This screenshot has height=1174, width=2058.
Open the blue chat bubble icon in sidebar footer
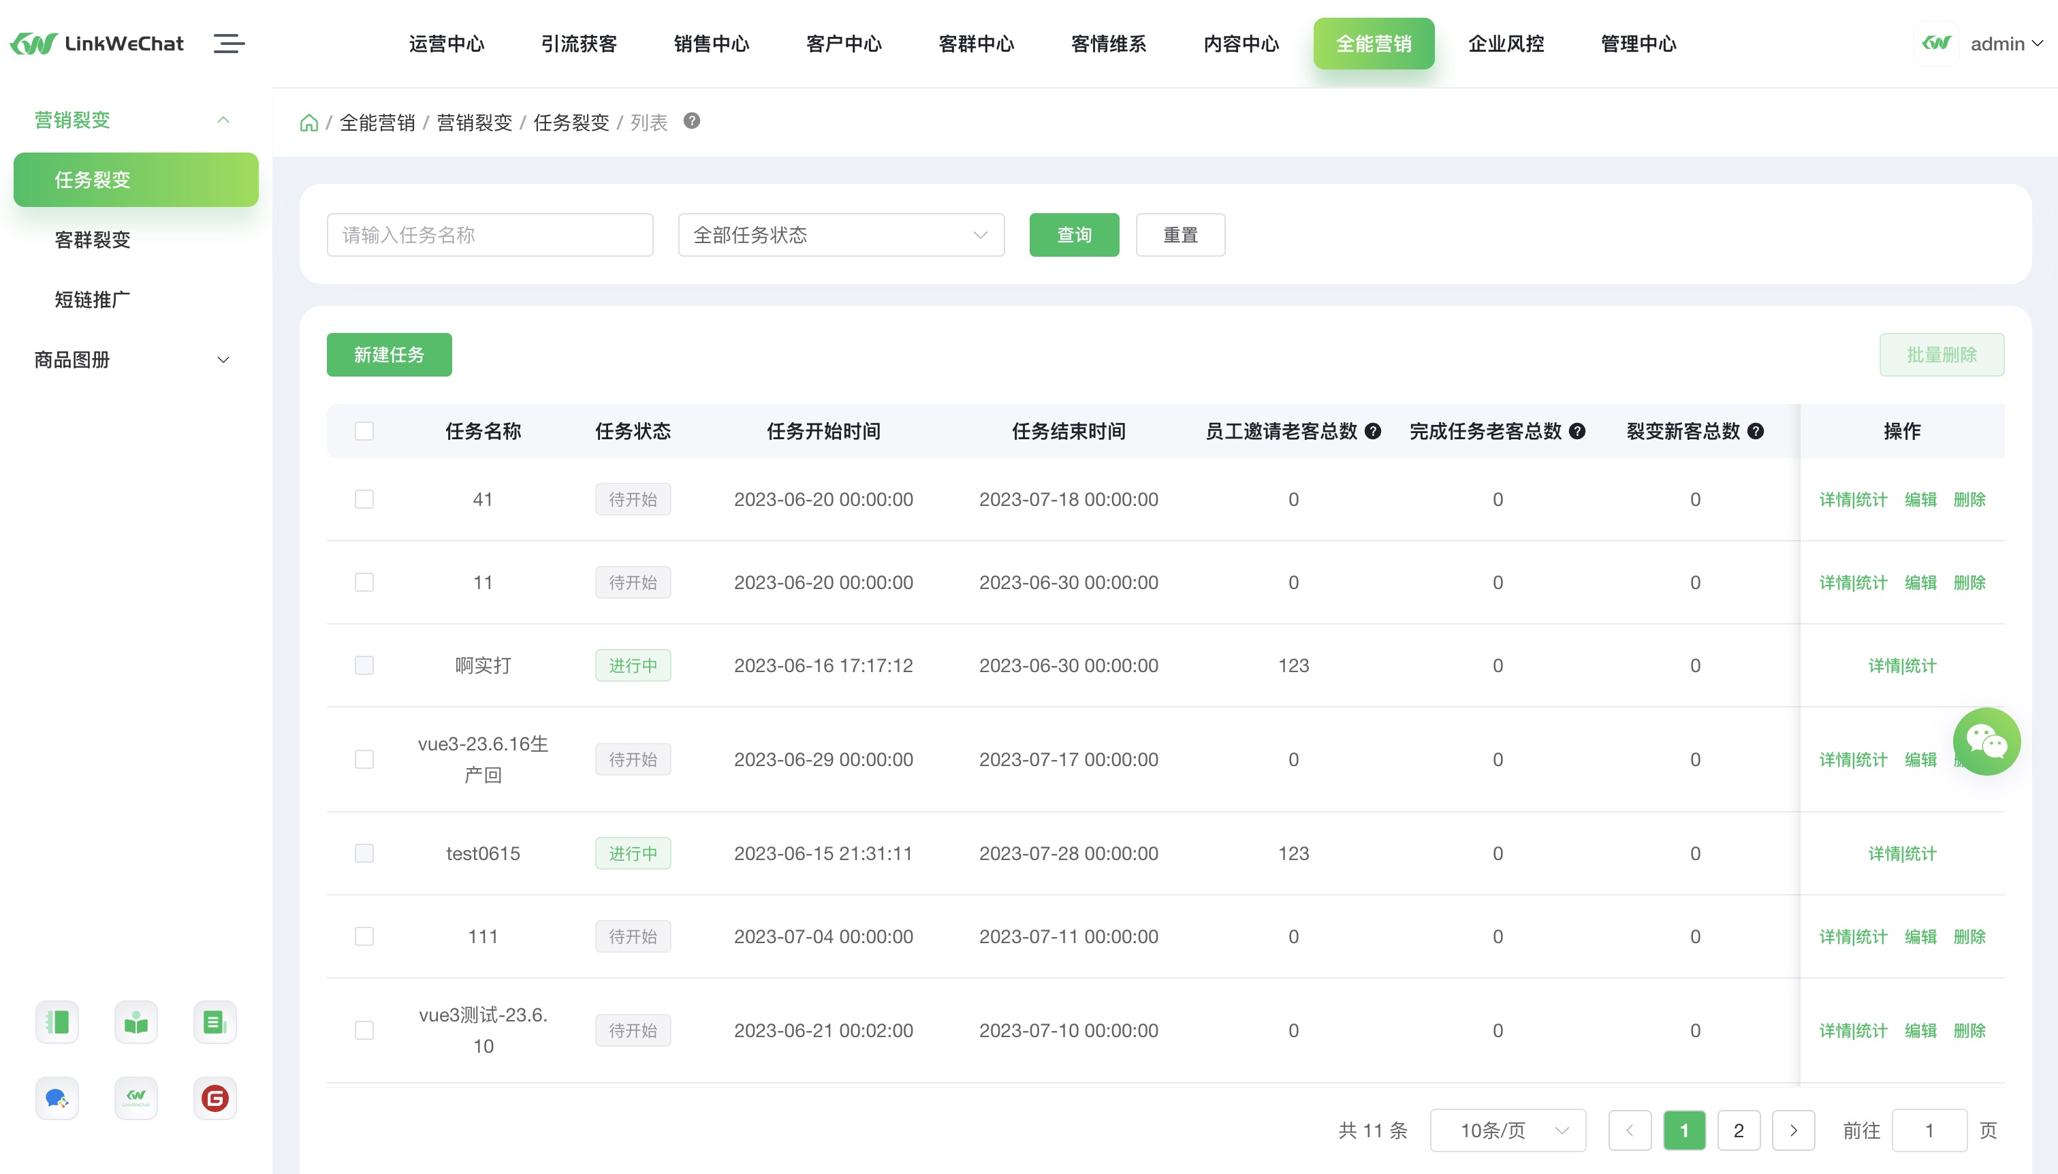[x=57, y=1098]
